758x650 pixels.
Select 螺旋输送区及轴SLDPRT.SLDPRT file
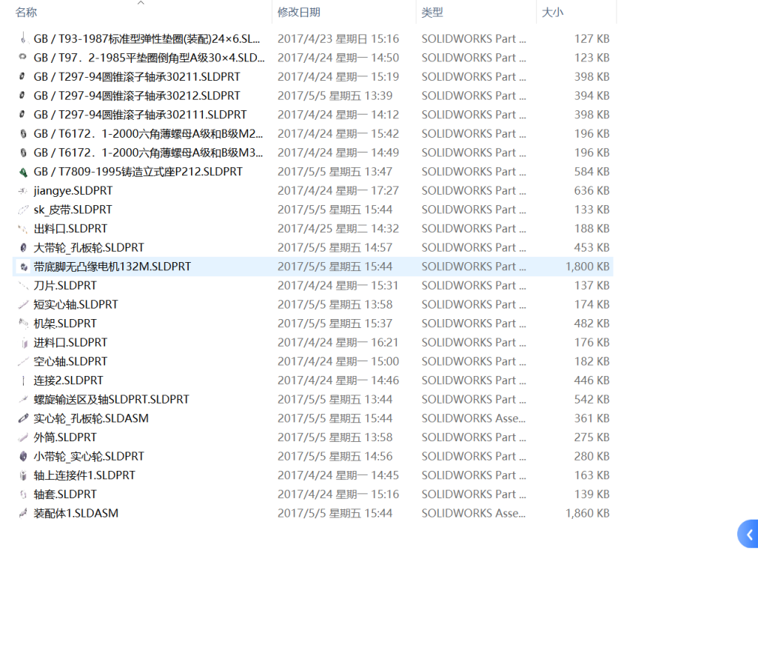coord(111,399)
